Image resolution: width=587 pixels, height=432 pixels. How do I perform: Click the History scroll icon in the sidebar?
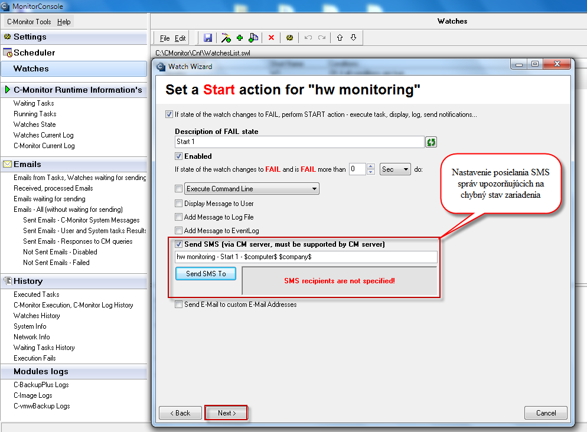click(x=8, y=280)
